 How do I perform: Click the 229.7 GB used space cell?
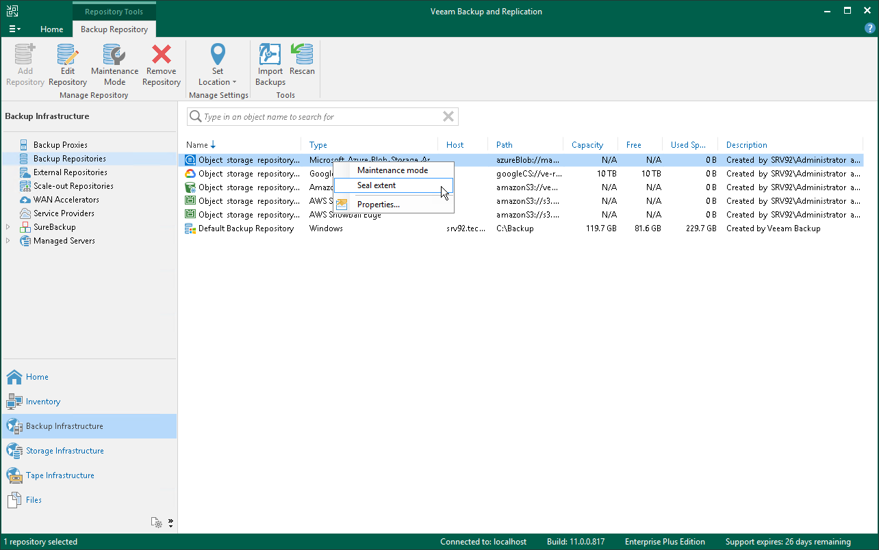(x=700, y=228)
